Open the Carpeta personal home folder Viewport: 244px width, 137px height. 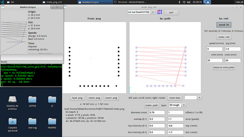tap(13, 121)
